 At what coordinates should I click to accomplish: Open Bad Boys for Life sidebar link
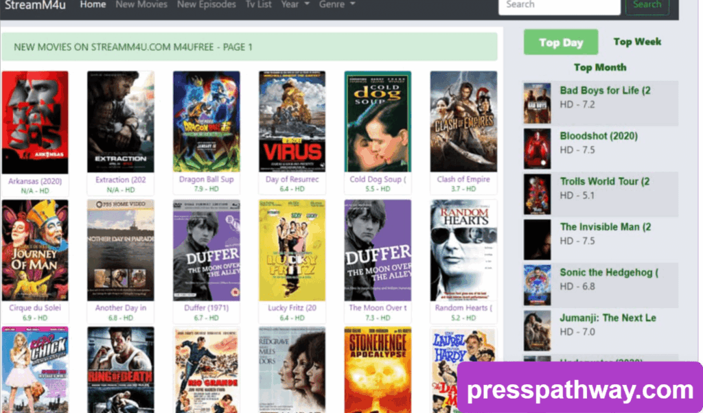605,91
